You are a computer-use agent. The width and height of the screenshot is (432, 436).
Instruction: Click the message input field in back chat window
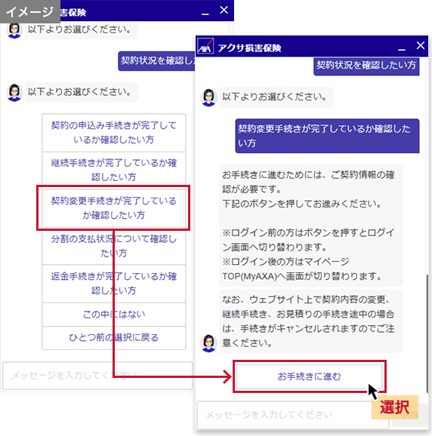point(97,376)
